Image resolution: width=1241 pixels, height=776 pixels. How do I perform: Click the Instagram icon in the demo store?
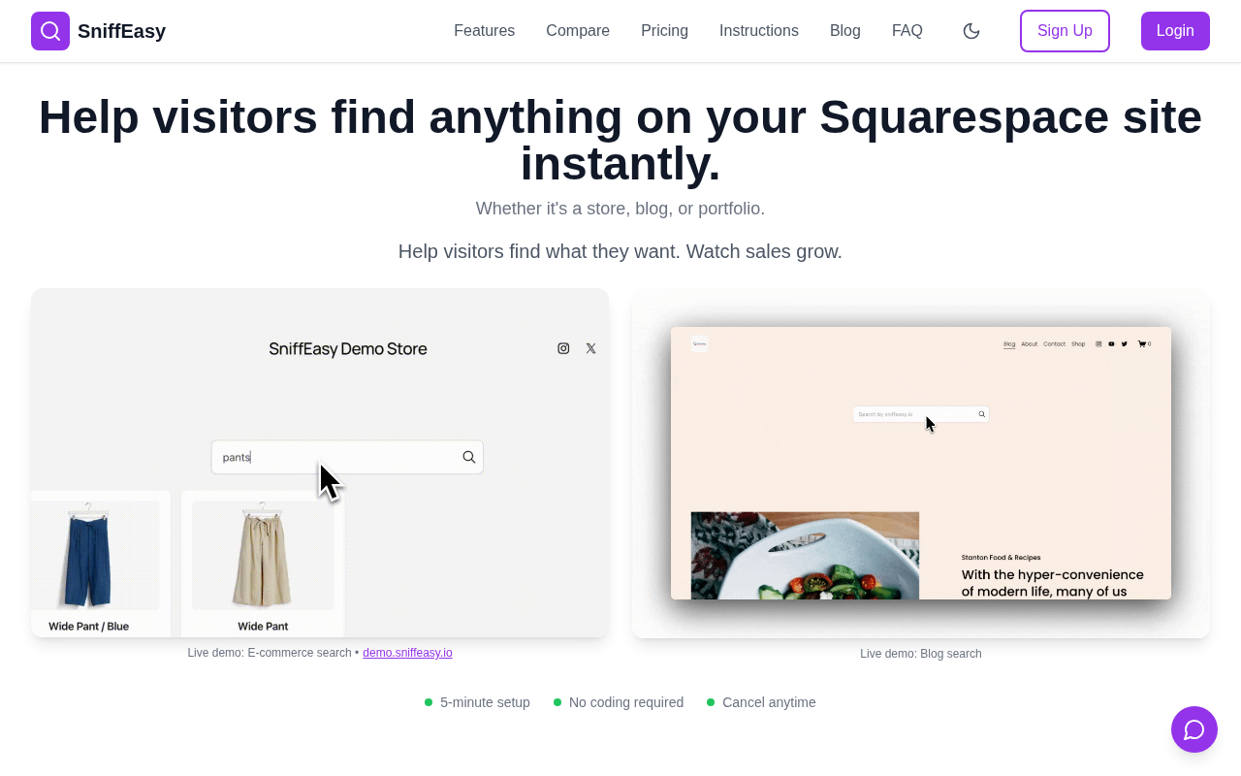point(563,348)
